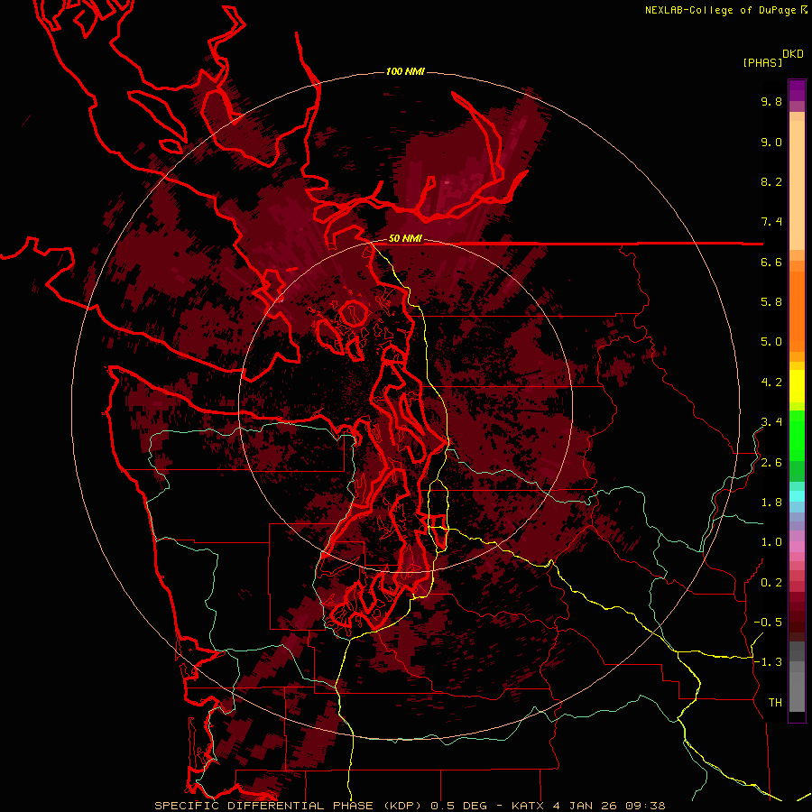Click the DKD unit label above the scale
Viewport: 812px width, 812px height.
click(792, 54)
